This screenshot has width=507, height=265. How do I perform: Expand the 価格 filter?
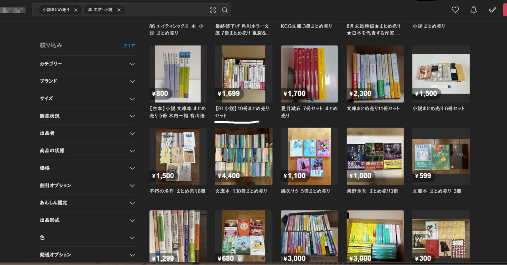pyautogui.click(x=87, y=168)
